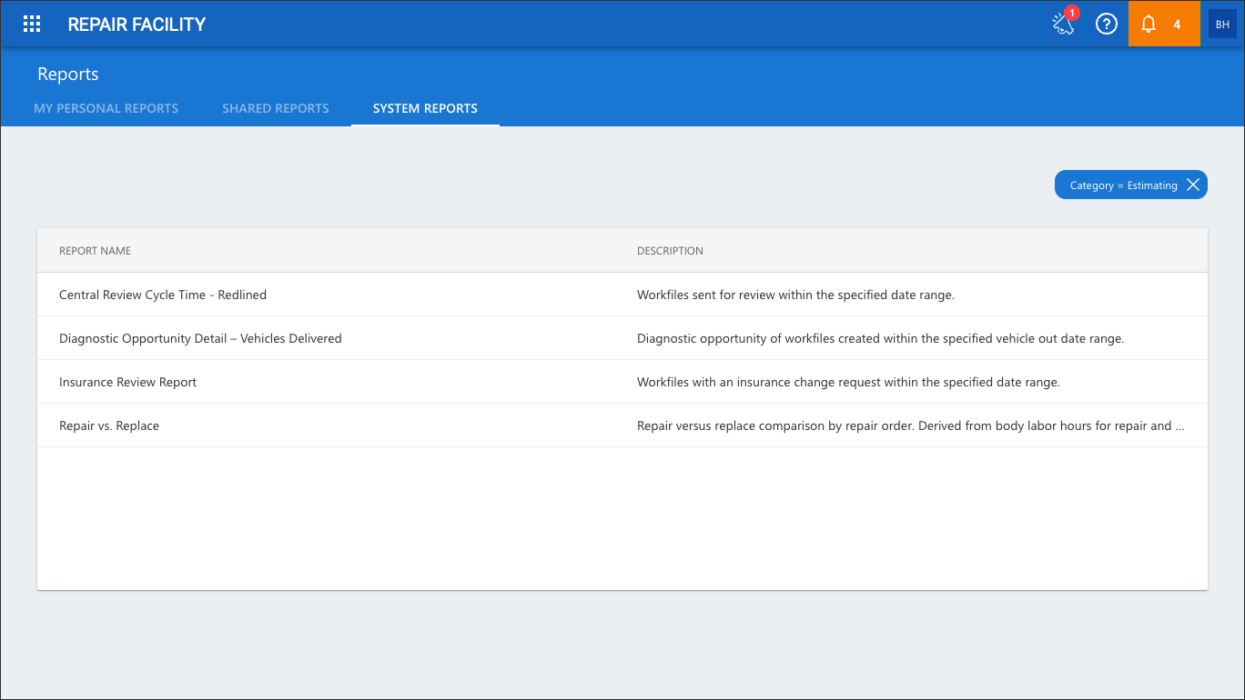
Task: Click description 'Workfiles with an insurance change request'
Action: point(848,382)
